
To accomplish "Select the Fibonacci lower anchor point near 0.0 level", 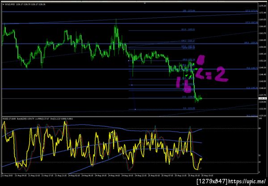I will coord(135,109).
